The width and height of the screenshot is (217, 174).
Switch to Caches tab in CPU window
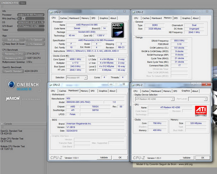pos(63,18)
